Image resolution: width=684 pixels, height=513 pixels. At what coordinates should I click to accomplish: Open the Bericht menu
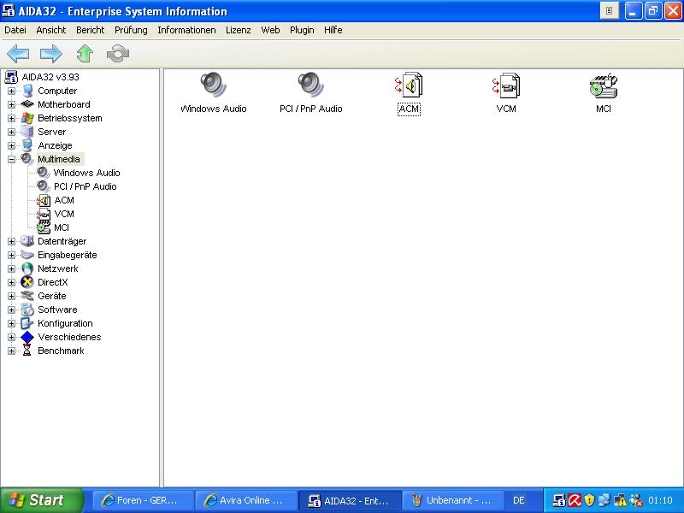(91, 30)
